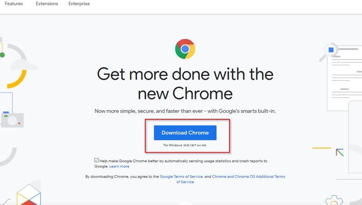
Task: Open the Features menu item
Action: (x=14, y=4)
